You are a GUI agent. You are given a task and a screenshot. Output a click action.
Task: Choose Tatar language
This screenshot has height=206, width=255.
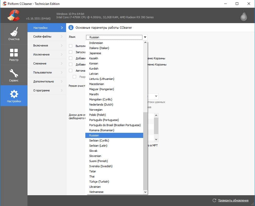[x=114, y=171]
